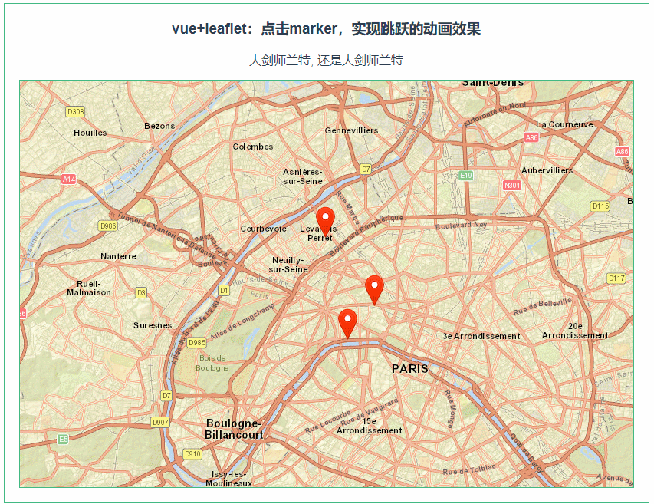Click the D115 shield on the right
Image resolution: width=654 pixels, height=504 pixels.
pos(600,205)
